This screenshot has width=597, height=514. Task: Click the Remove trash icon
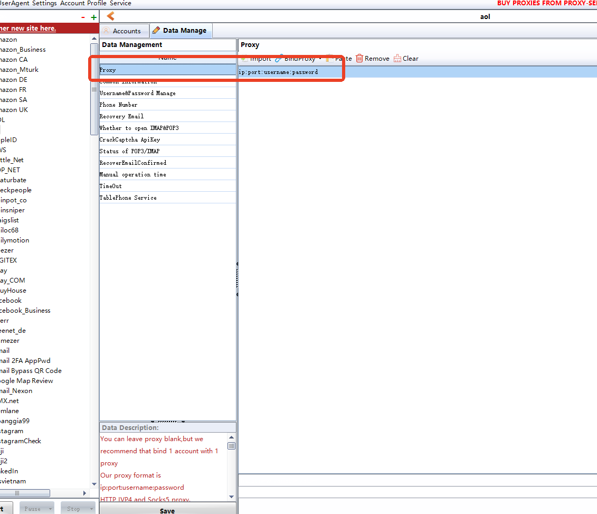359,58
